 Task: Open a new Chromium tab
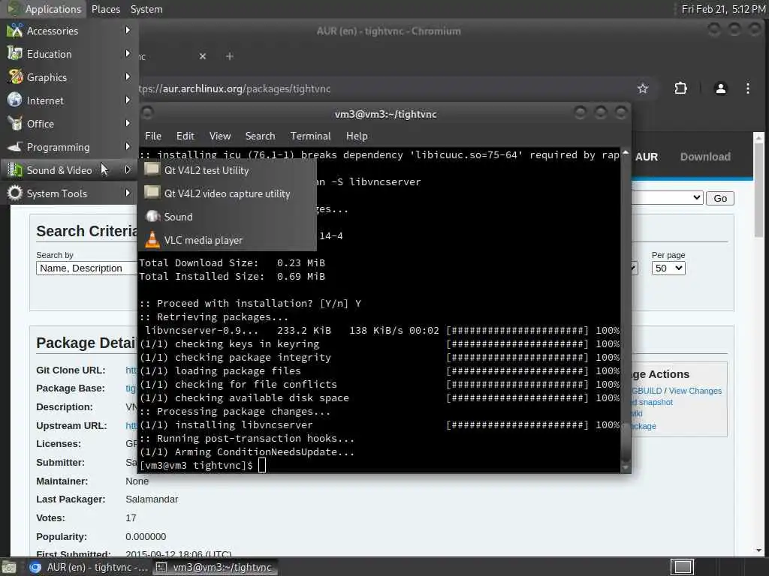pos(230,56)
